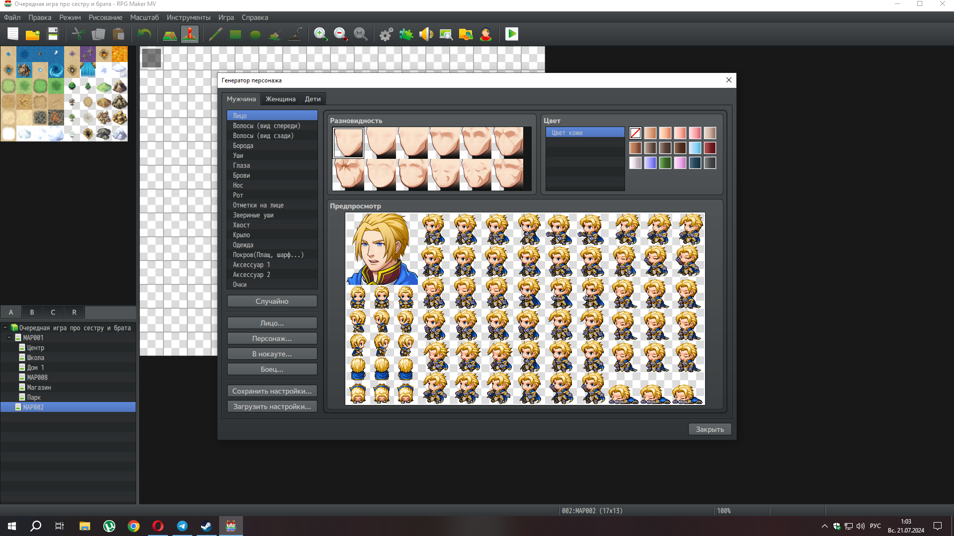The height and width of the screenshot is (536, 954).
Task: Collapse the MAP001 tree node
Action: point(9,337)
